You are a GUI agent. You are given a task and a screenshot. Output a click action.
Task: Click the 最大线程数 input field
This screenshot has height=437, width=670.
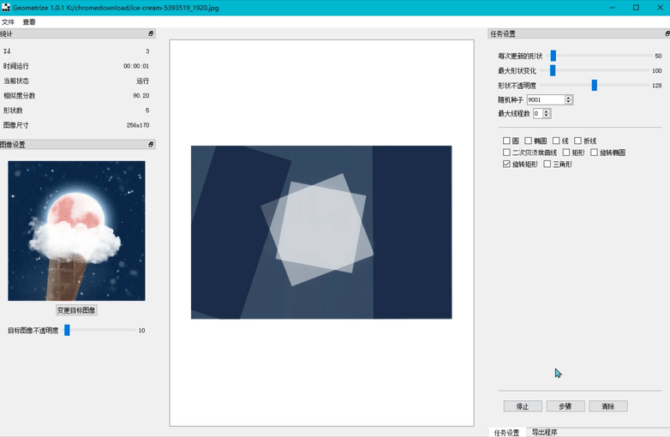coord(538,113)
